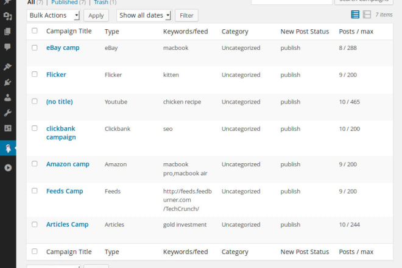This screenshot has height=268, width=402.
Task: Click the Filter button
Action: point(186,16)
